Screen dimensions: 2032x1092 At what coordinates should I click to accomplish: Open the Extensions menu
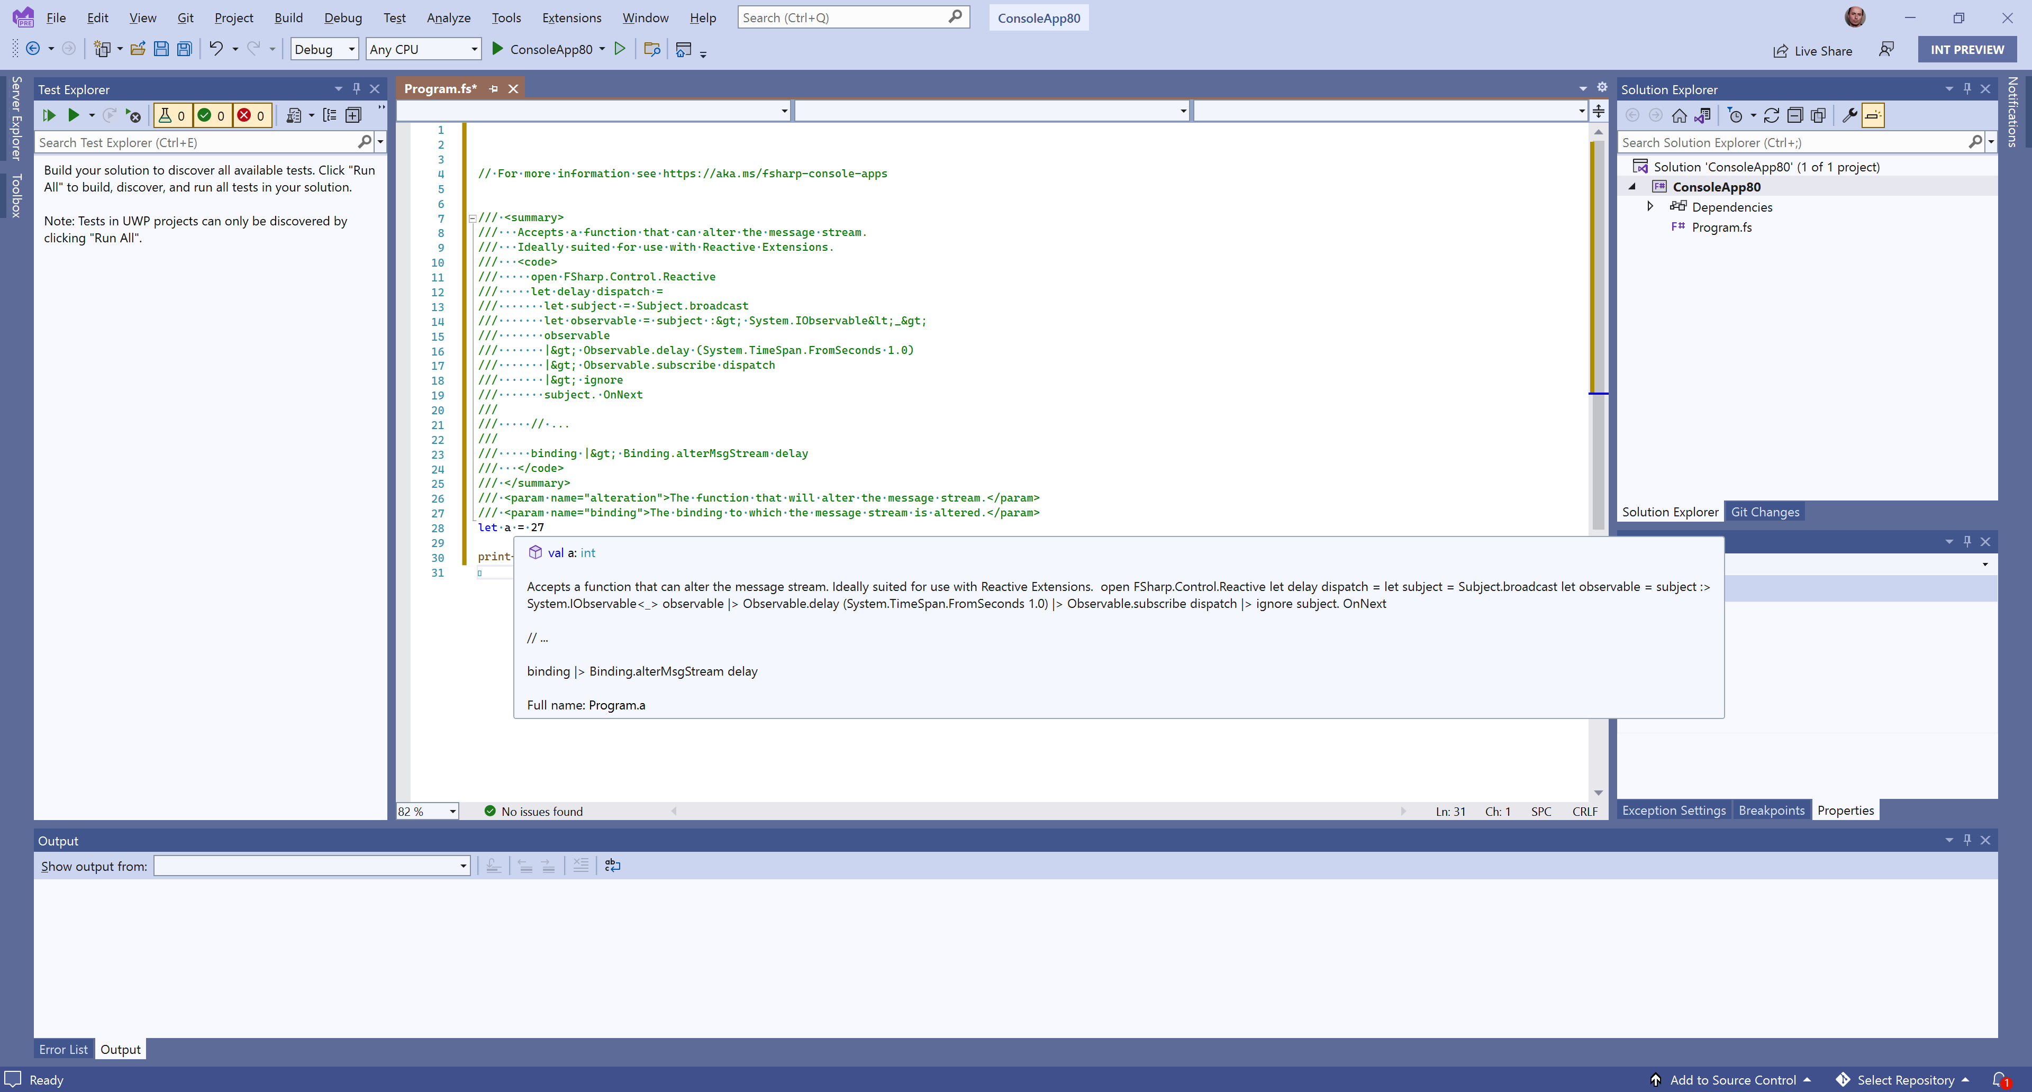click(x=571, y=17)
